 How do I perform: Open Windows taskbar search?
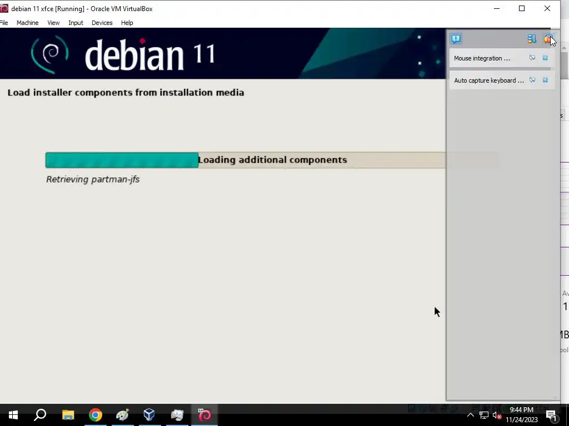coord(40,415)
